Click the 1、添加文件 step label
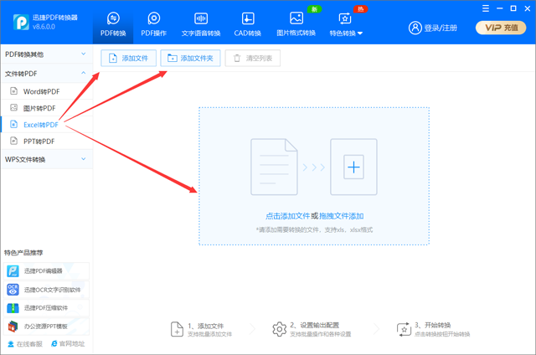The width and height of the screenshot is (536, 355). (x=205, y=326)
